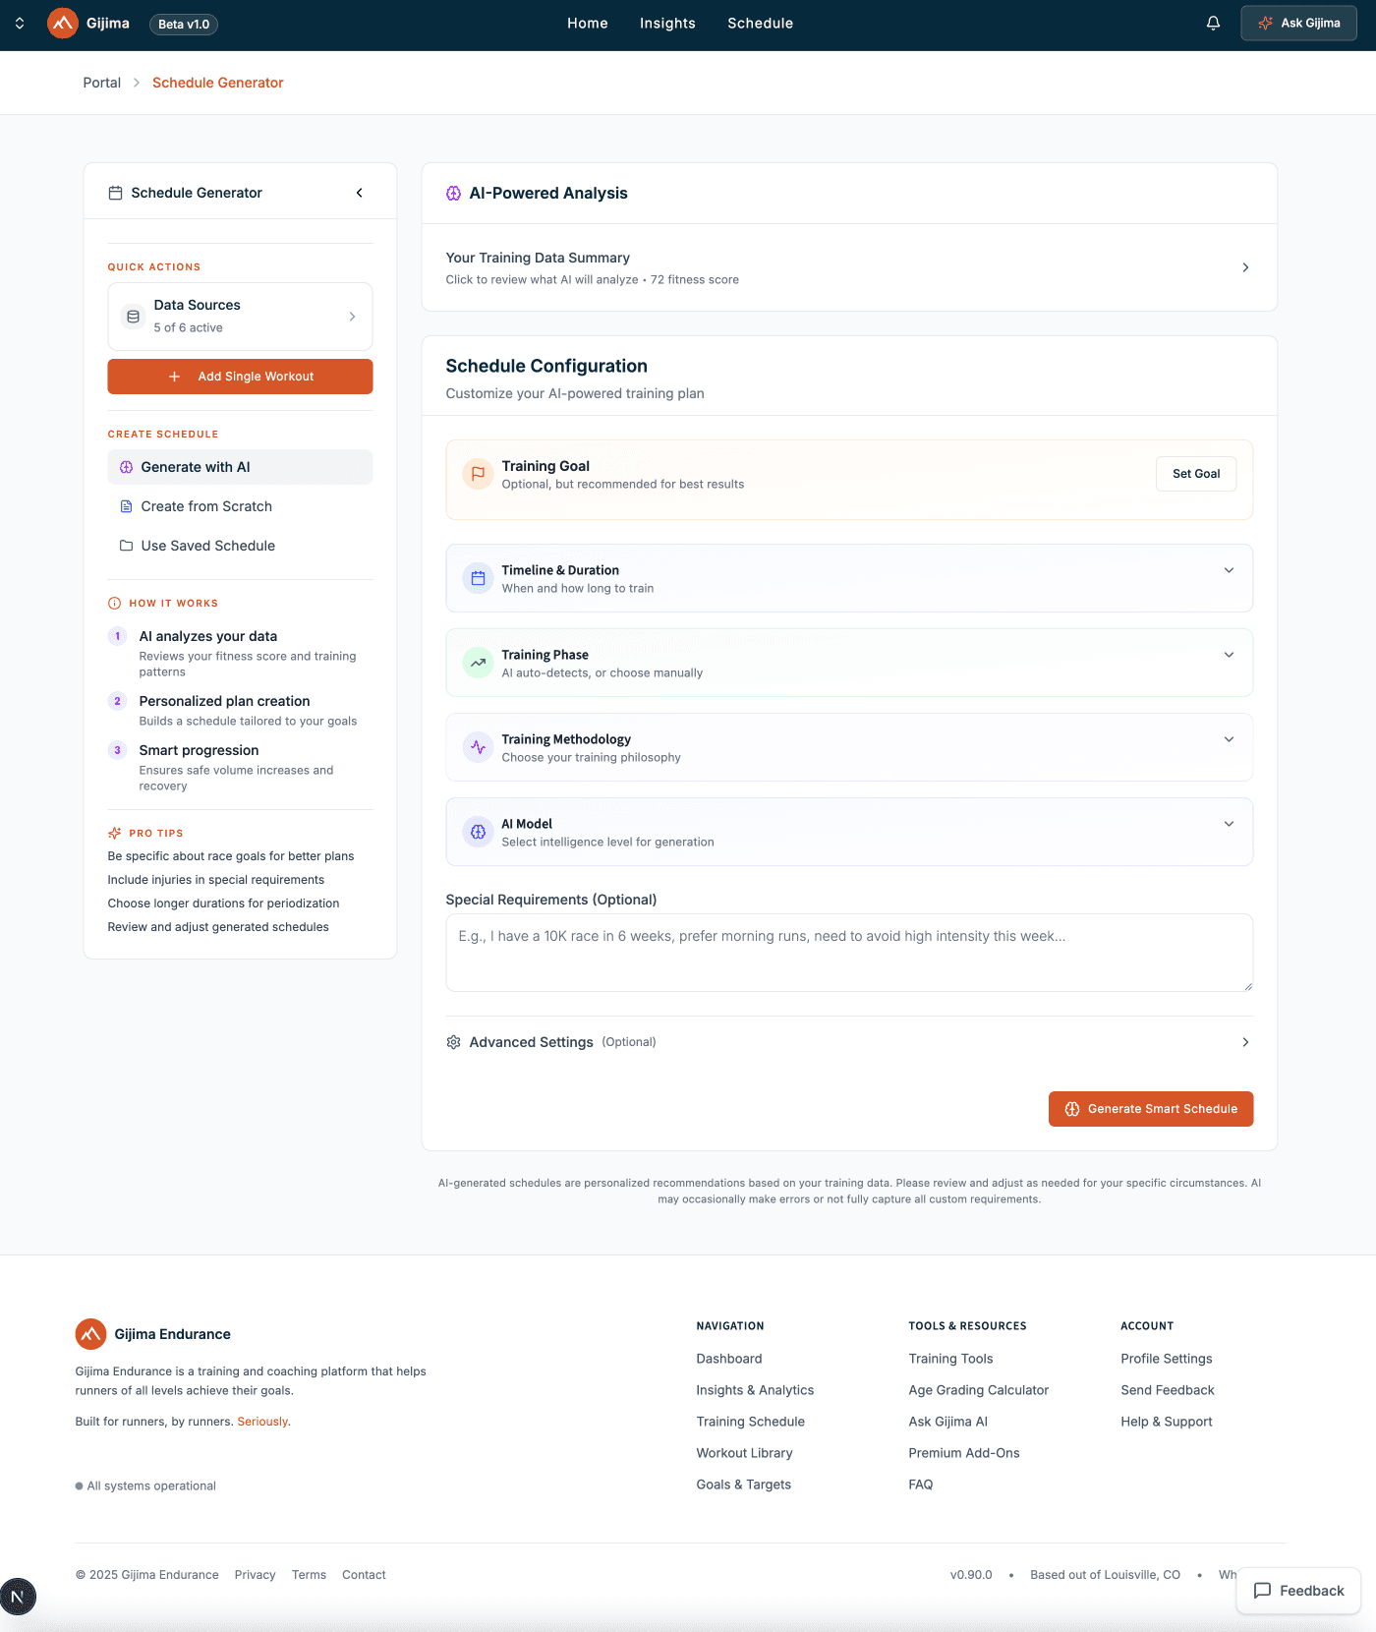Expand Your Training Data Summary
This screenshot has width=1376, height=1632.
(x=1245, y=267)
